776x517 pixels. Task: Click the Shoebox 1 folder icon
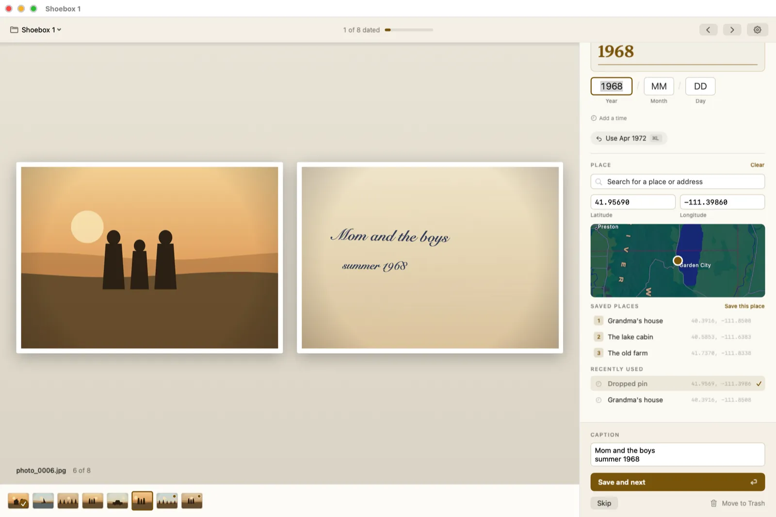14,30
